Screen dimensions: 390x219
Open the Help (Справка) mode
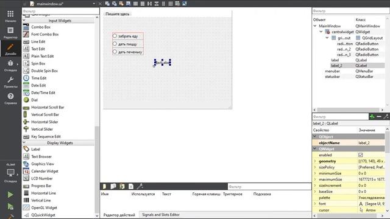coord(10,99)
